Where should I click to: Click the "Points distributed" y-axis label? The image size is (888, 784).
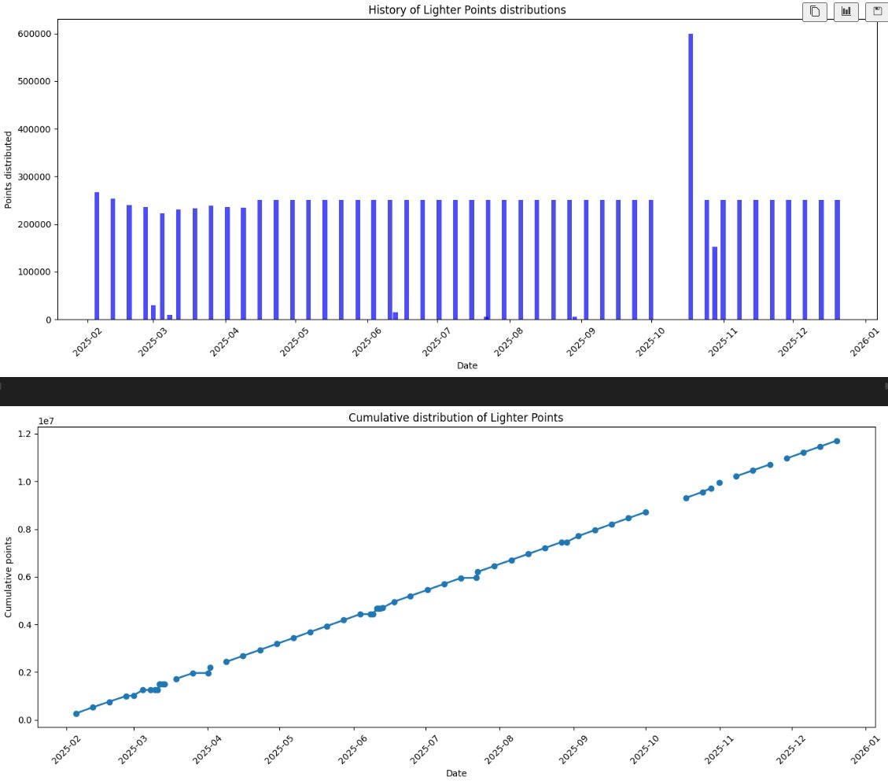pyautogui.click(x=8, y=169)
